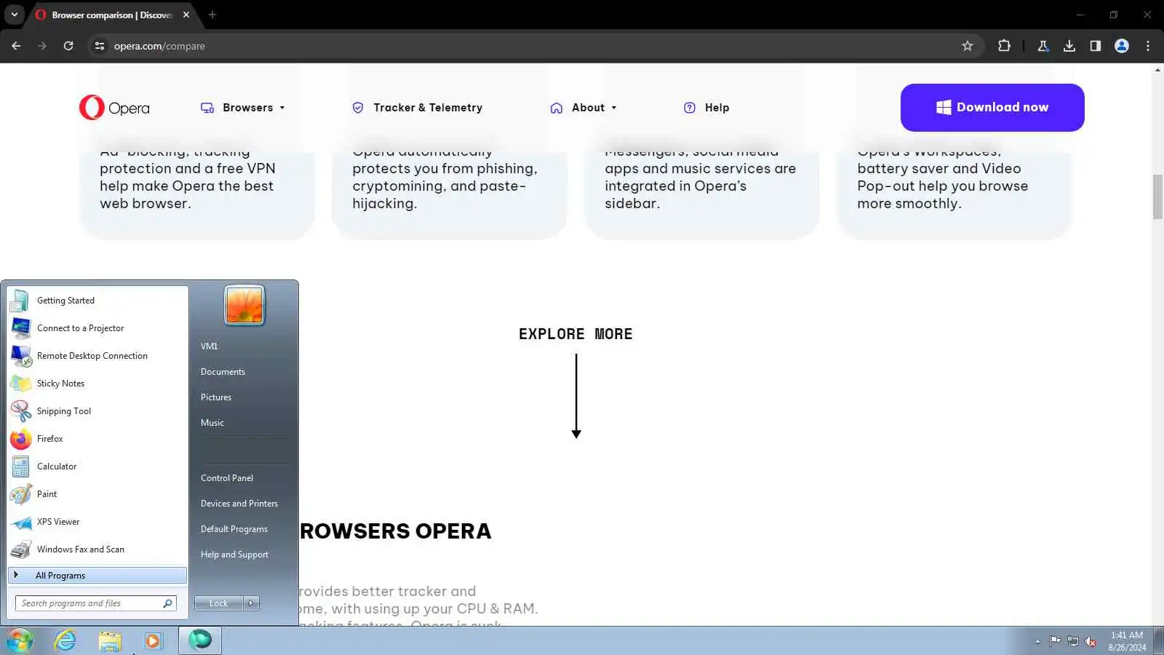Open the taskbar clock showing 1:41 AM

click(x=1127, y=641)
